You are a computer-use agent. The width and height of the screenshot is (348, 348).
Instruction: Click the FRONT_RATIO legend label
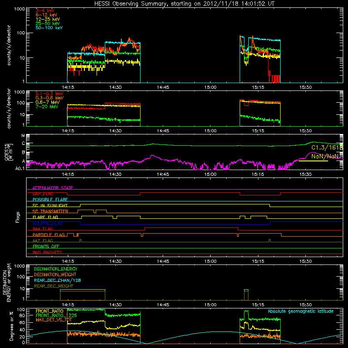(x=50, y=311)
